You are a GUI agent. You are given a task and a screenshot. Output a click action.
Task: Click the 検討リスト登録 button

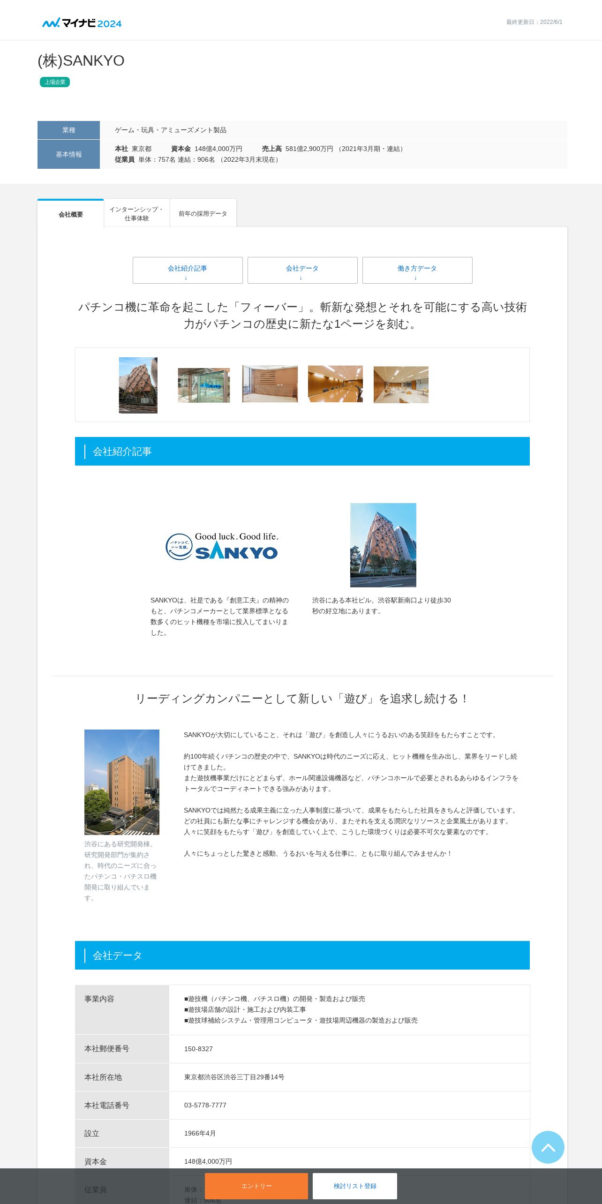pyautogui.click(x=355, y=1186)
